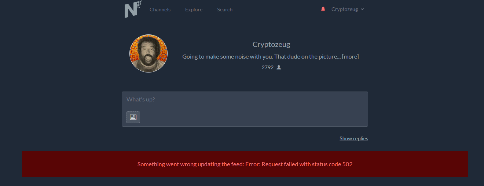Expand the account menu chevron next to Cryptozeug

click(362, 10)
